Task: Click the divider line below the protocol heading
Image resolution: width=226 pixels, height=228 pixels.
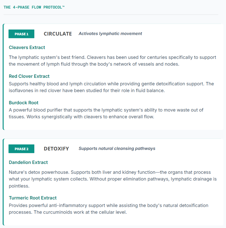Action: pyautogui.click(x=111, y=15)
